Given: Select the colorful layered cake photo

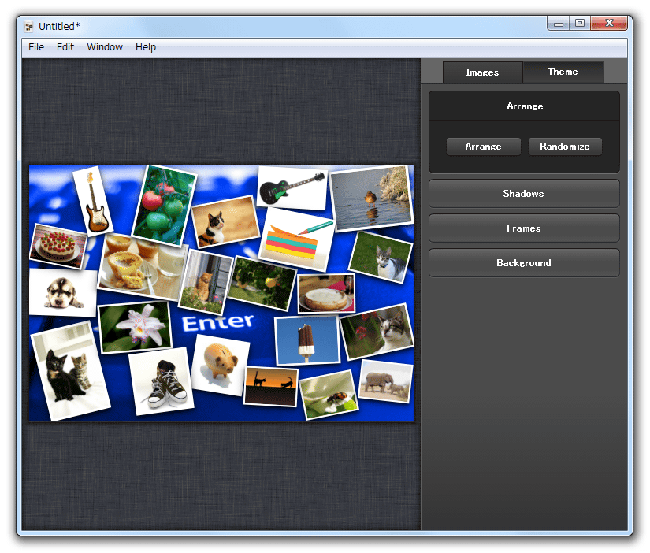Looking at the screenshot, I should tap(297, 239).
